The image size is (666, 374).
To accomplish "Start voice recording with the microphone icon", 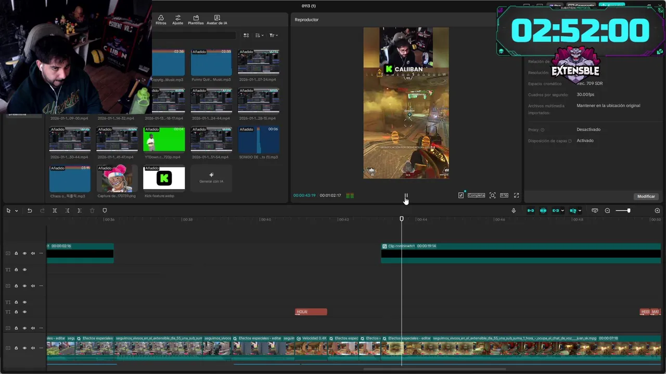I will [x=514, y=210].
